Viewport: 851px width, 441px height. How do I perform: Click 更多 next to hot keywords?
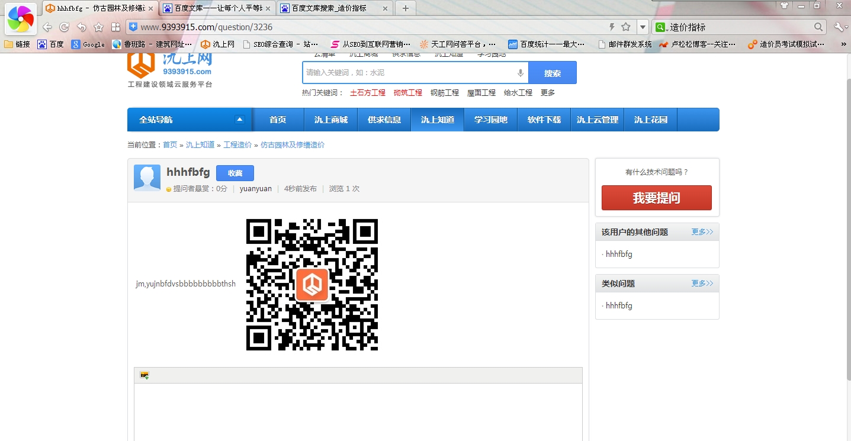pos(548,93)
